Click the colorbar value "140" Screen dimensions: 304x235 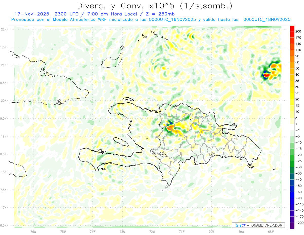click(298, 44)
